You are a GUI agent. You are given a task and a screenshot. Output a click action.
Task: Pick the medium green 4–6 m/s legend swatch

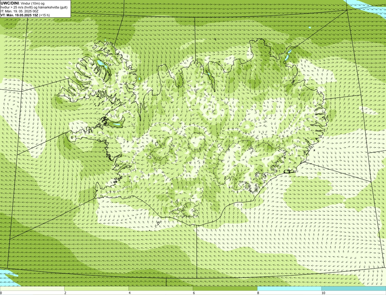click(x=161, y=289)
